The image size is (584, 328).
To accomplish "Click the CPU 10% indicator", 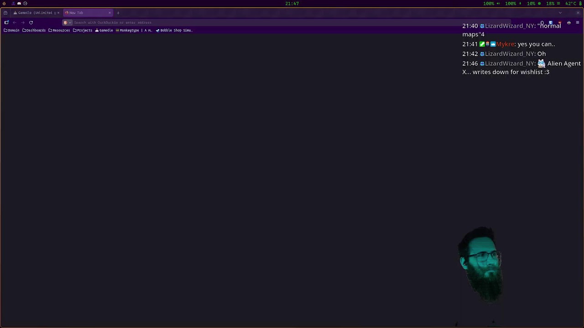I will pyautogui.click(x=534, y=4).
